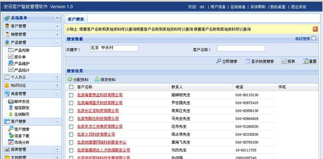
Task: Click the 销售管理 icon
Action: tap(7, 34)
